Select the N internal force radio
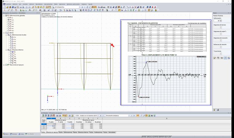This screenshot has width=234, height=138. coord(10,52)
